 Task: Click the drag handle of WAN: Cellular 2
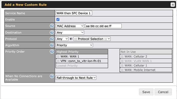click(122, 56)
